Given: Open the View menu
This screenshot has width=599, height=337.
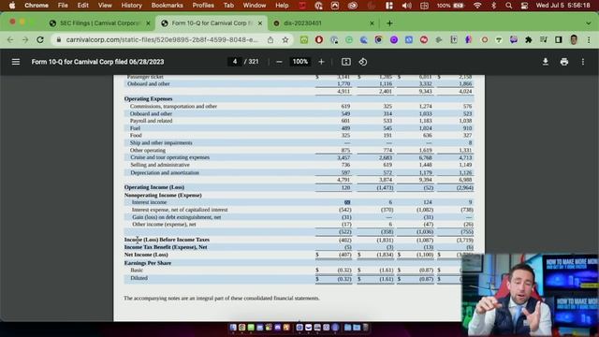Looking at the screenshot, I should pyautogui.click(x=105, y=6).
